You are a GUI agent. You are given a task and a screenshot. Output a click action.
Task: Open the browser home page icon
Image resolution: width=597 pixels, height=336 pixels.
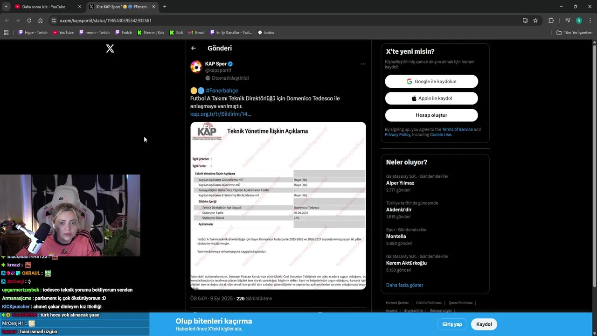[x=40, y=21]
